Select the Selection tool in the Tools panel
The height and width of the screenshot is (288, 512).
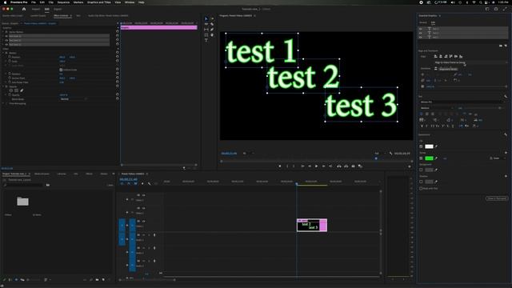[x=206, y=18]
